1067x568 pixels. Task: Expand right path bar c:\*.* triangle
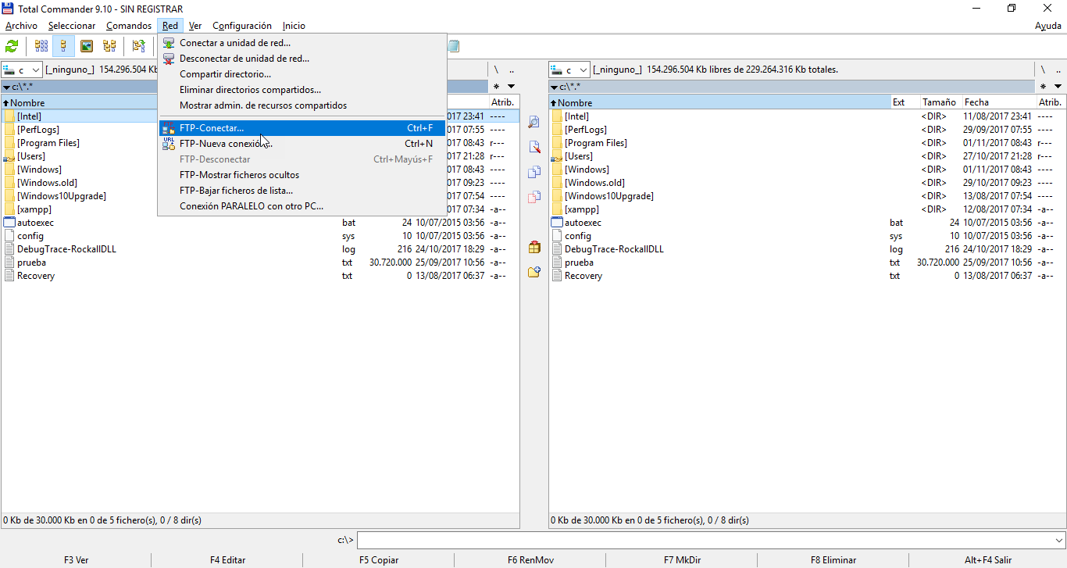[554, 87]
